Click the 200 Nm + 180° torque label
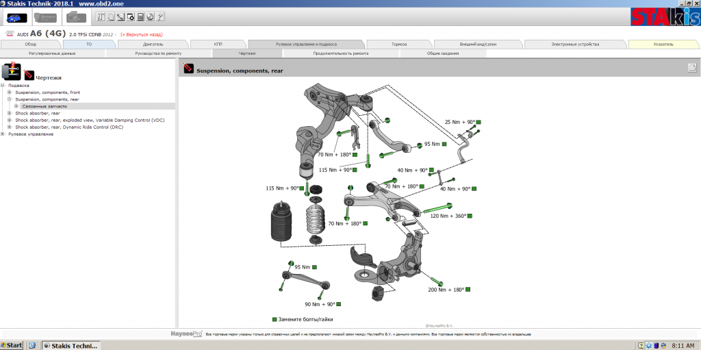 point(447,290)
